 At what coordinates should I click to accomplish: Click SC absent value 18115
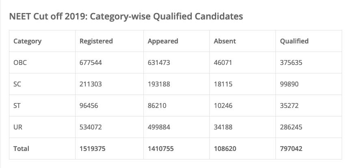223,84
